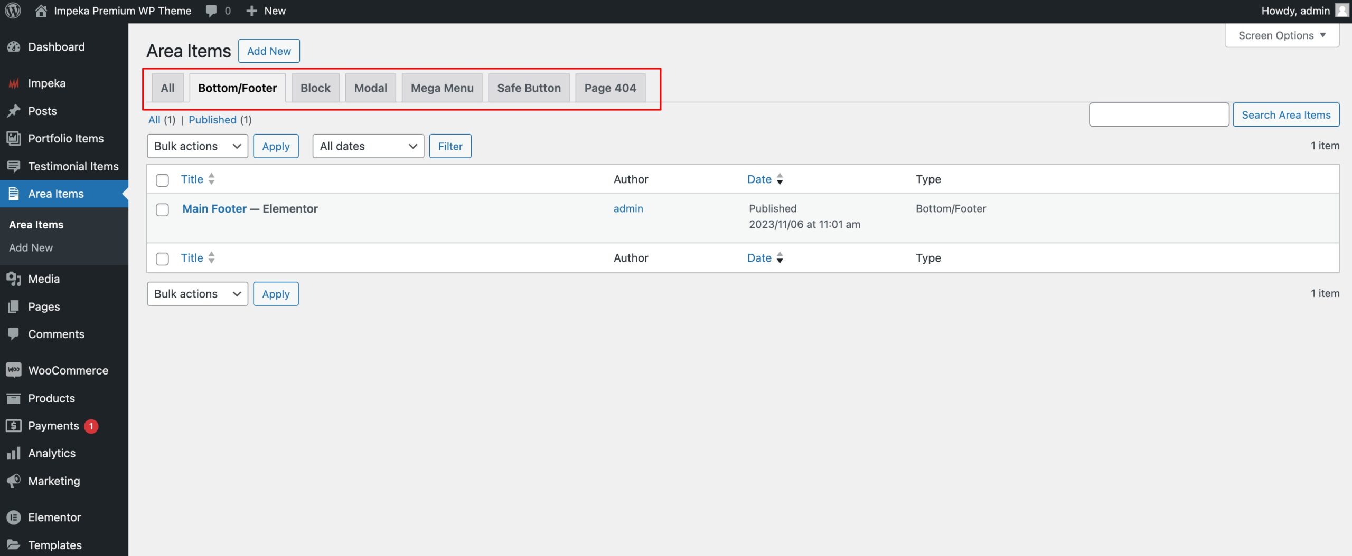Image resolution: width=1352 pixels, height=556 pixels.
Task: Open the top Bulk actions dropdown
Action: click(197, 146)
